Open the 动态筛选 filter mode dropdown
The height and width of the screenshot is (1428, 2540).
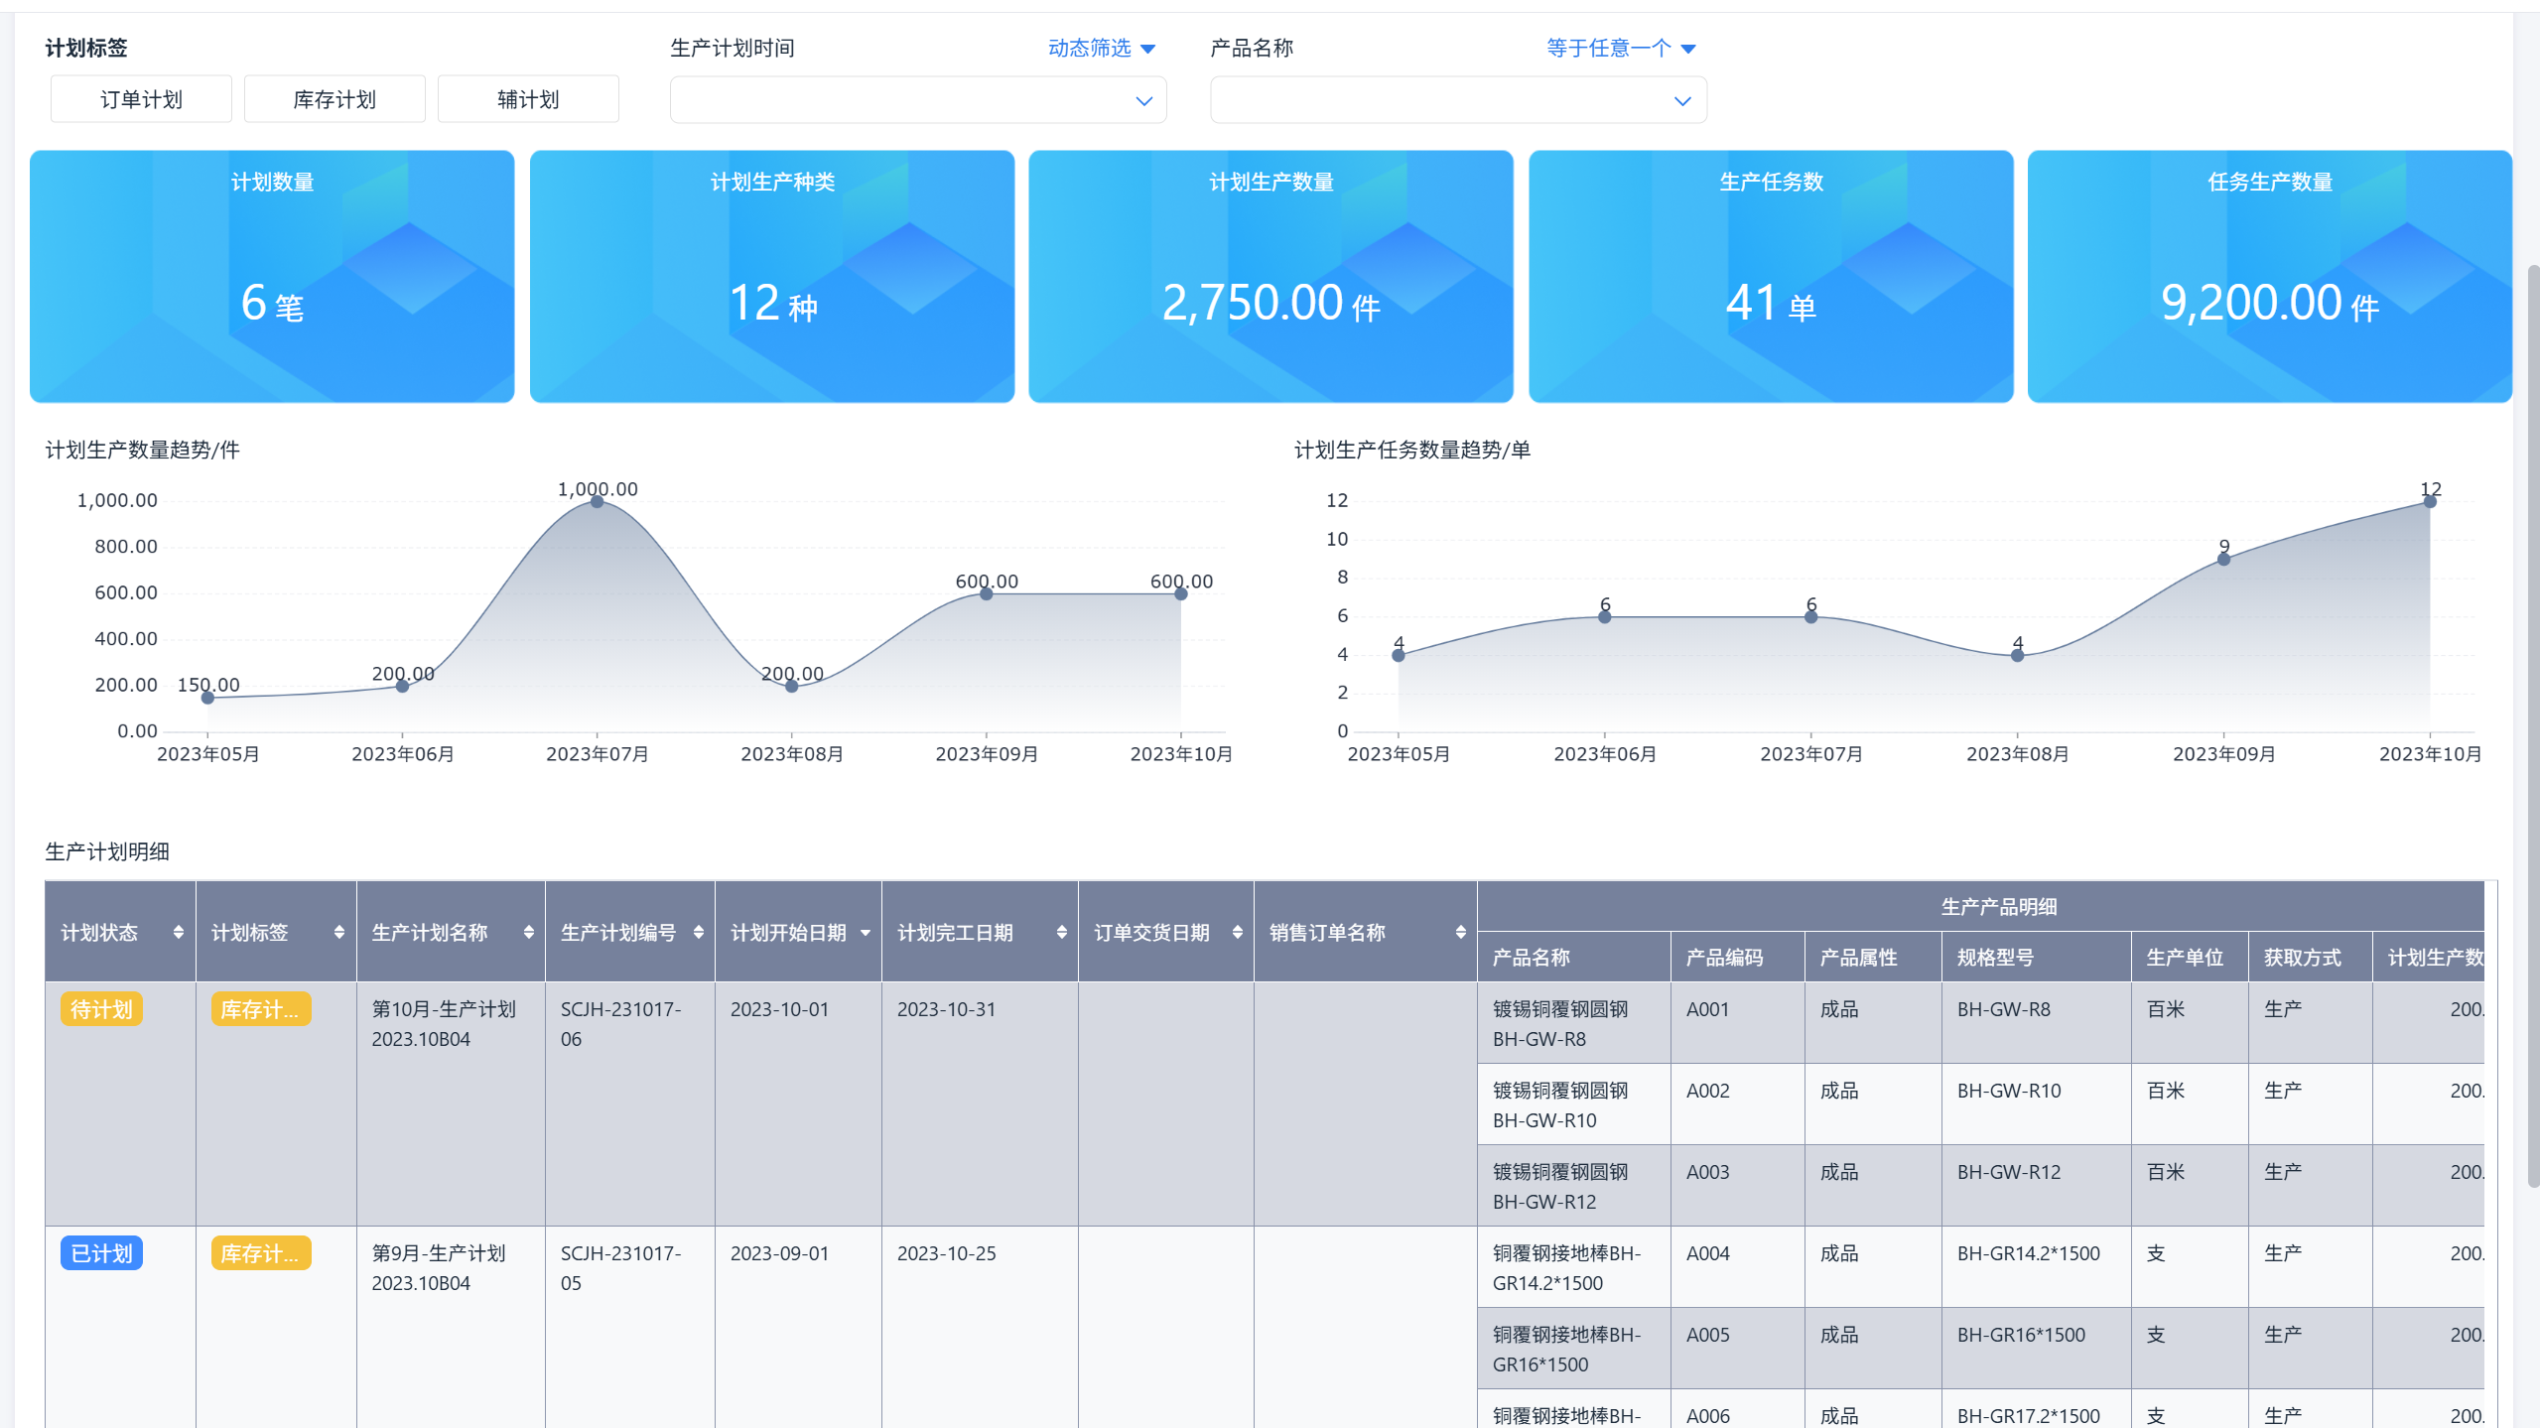click(x=1102, y=48)
